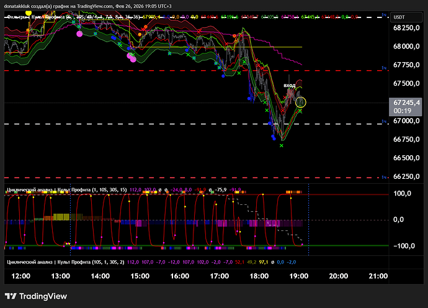The width and height of the screenshot is (428, 308).
Task: Click the 68000,0 price scale label
Action: click(x=406, y=47)
